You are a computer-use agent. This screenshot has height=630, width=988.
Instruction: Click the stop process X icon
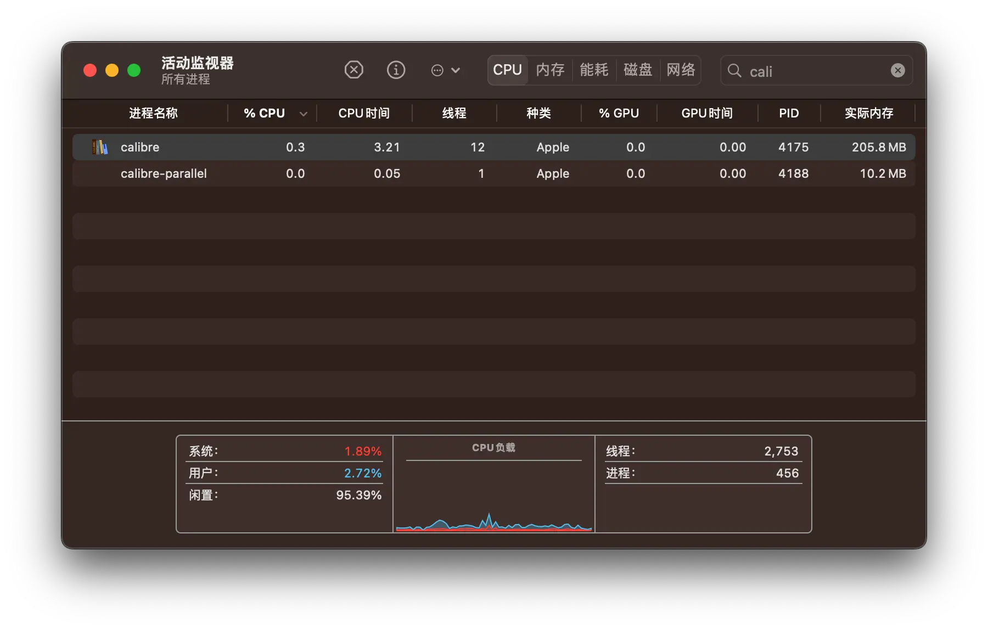[354, 70]
